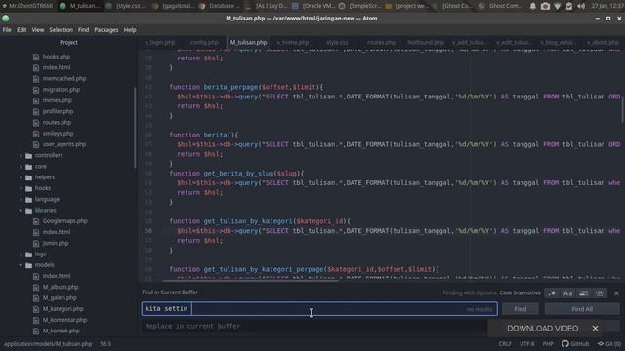Expand the controllers folder
The image size is (625, 351).
click(x=49, y=155)
